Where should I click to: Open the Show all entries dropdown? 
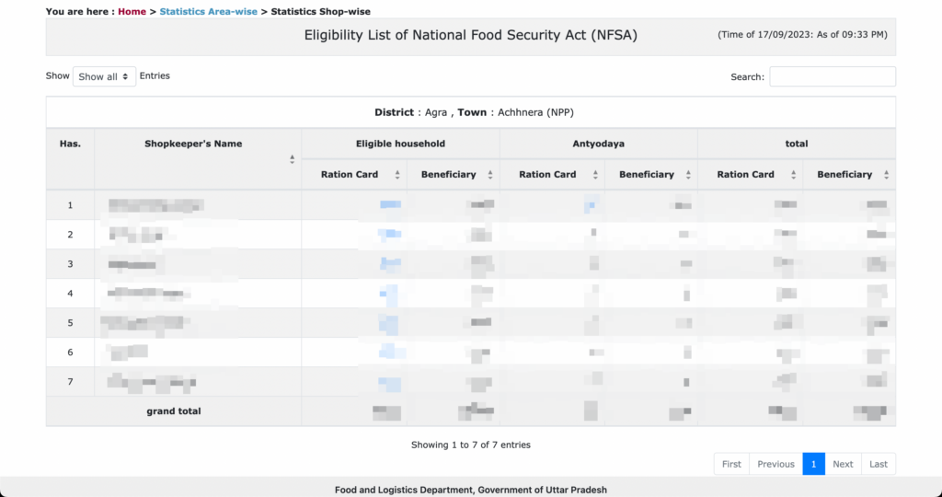105,76
